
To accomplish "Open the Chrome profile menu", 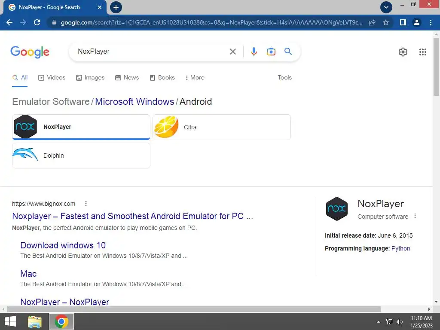I will (417, 22).
